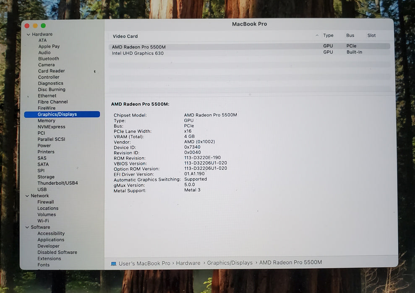Click the Video Card sort arrow
This screenshot has height=293, width=415.
click(317, 36)
